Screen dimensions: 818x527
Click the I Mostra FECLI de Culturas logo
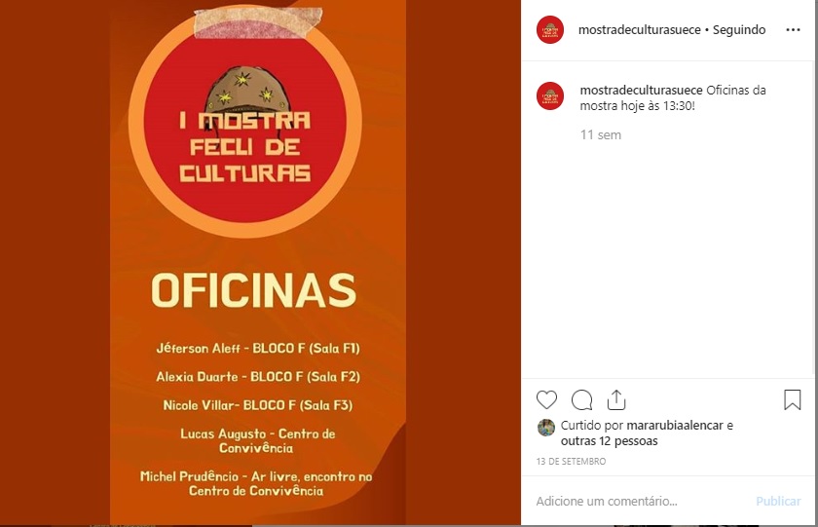point(245,122)
